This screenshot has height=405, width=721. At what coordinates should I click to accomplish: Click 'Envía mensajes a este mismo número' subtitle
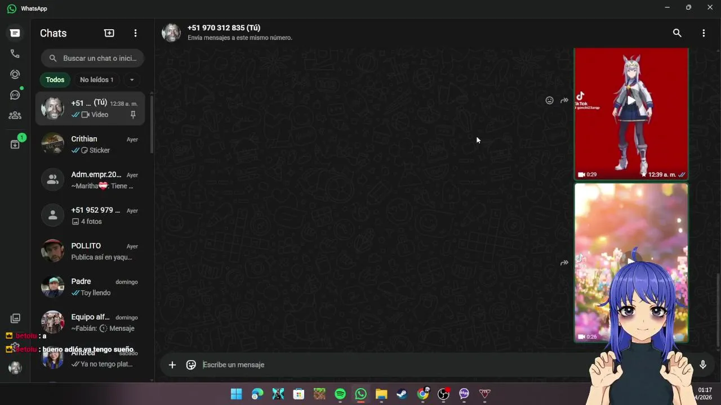(240, 38)
